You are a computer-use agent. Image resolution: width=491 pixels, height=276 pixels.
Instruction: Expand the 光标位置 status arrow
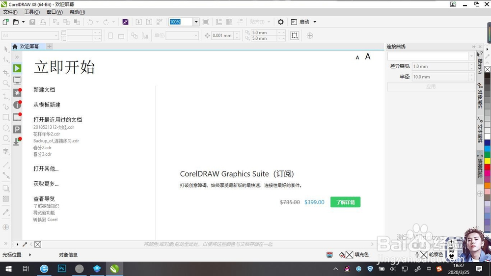pos(30,255)
